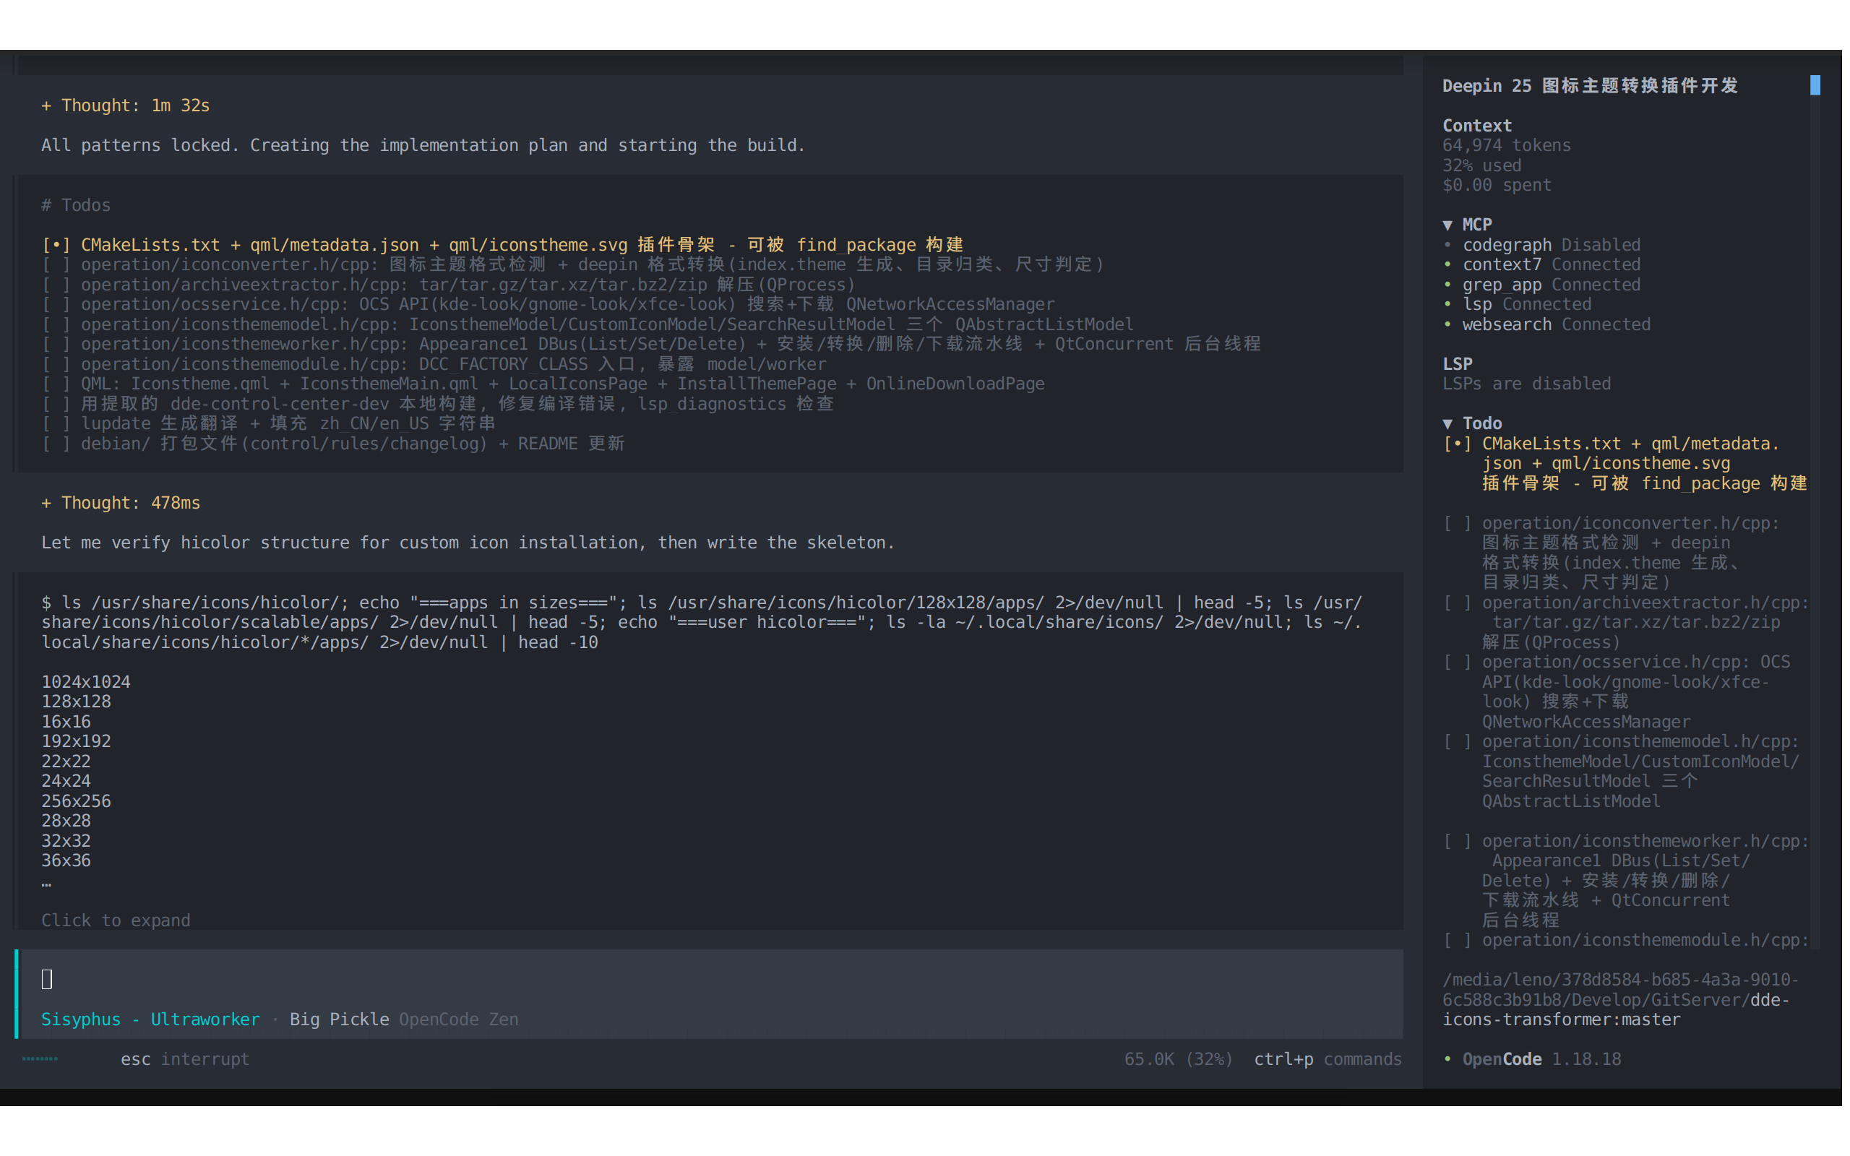The image size is (1850, 1156).
Task: Click the sidebar scrollbar thumb
Action: [1815, 85]
